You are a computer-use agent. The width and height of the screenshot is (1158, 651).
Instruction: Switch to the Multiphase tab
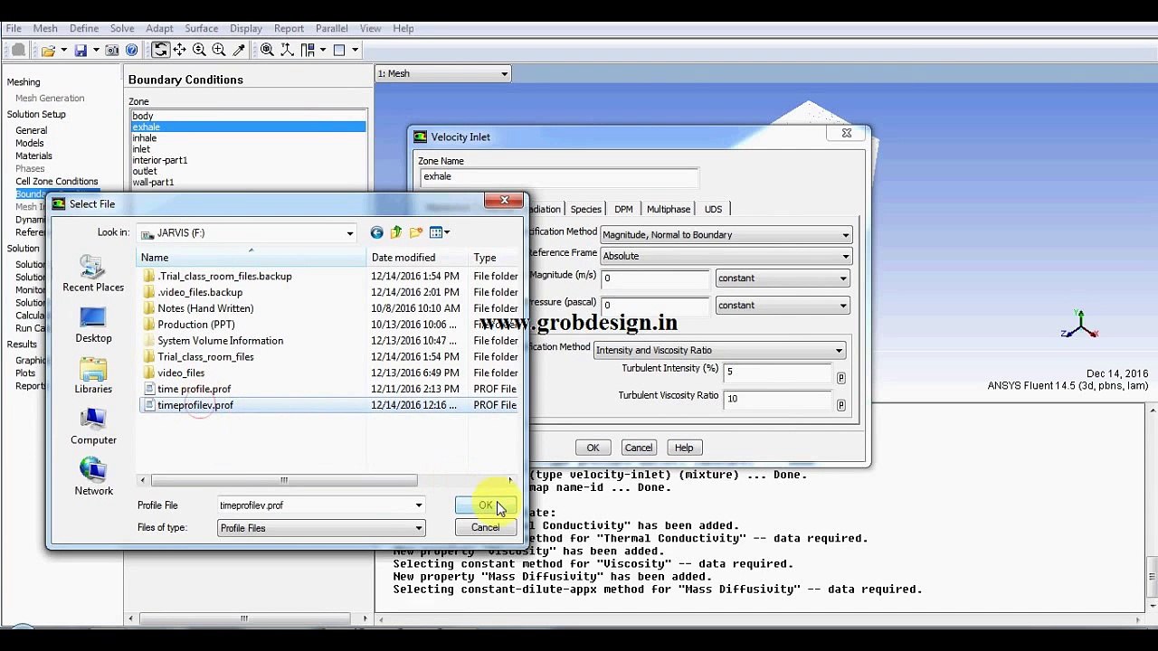pos(669,209)
